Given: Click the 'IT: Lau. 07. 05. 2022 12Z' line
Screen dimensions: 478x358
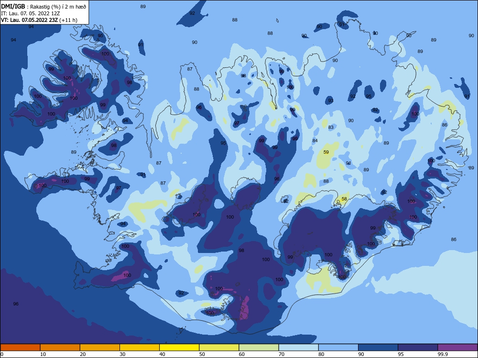Looking at the screenshot, I should tap(31, 13).
